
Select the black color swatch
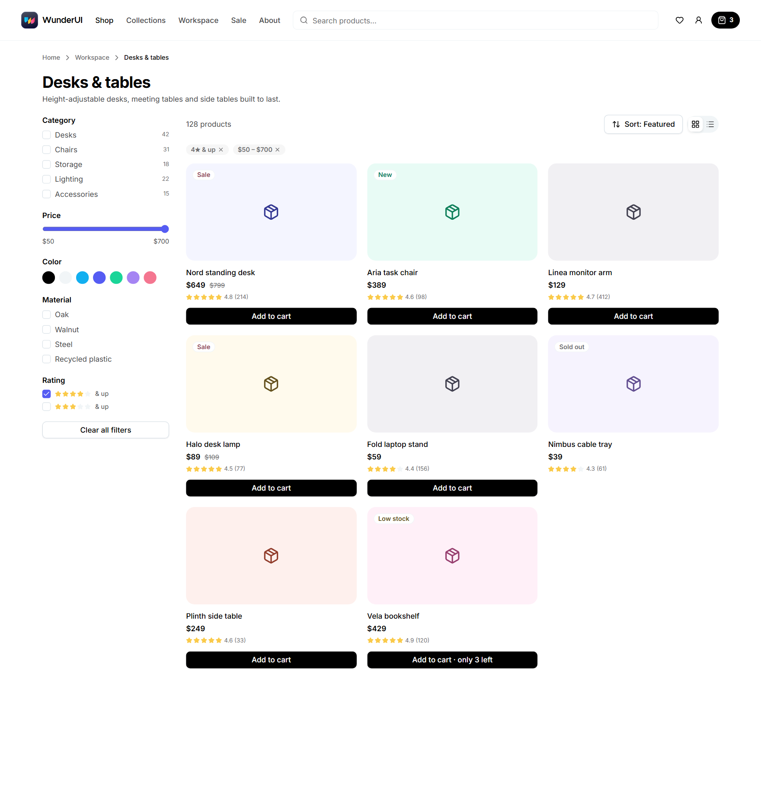(x=49, y=278)
